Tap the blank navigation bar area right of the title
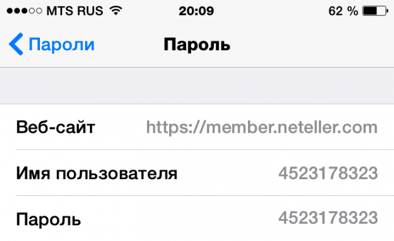The image size is (394, 241). [312, 45]
